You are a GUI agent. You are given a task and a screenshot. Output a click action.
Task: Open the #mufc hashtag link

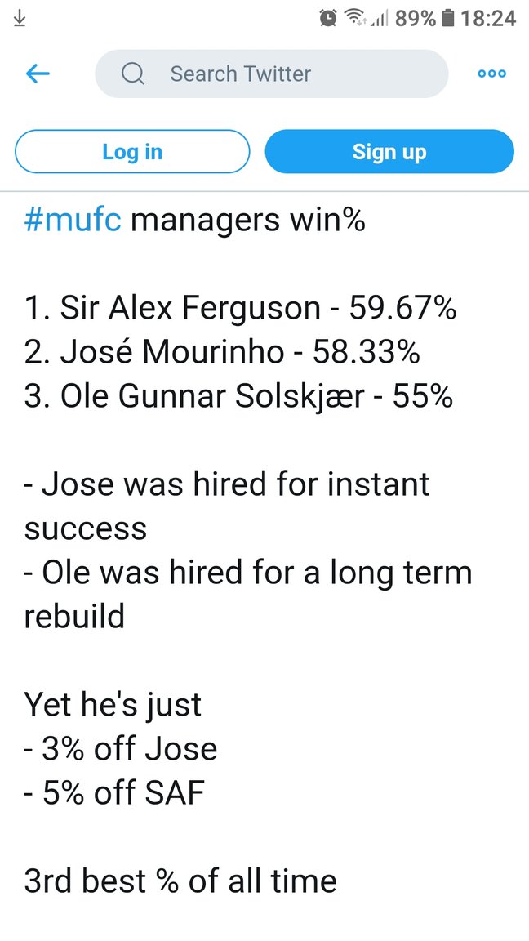tap(73, 221)
